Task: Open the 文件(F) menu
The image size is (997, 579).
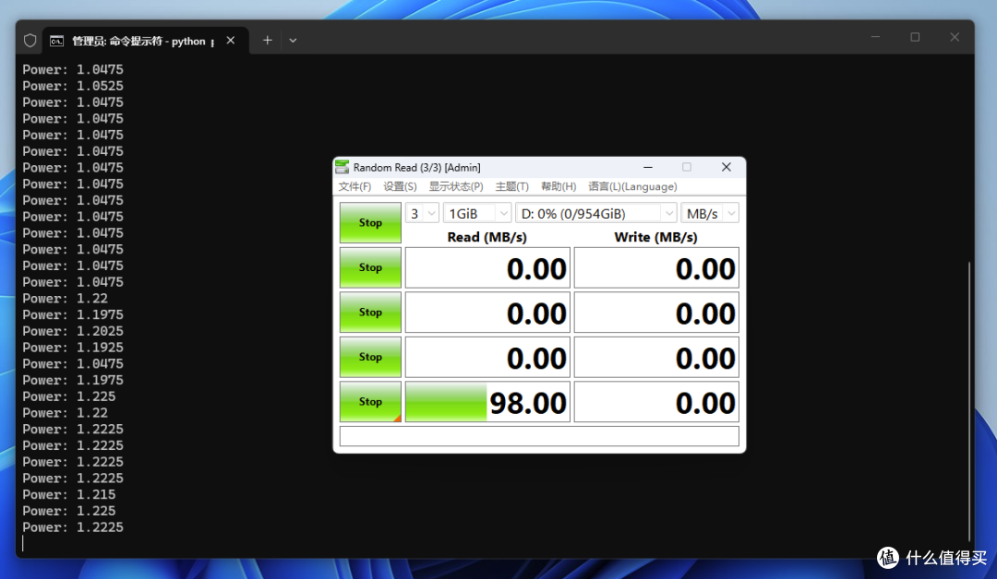Action: pyautogui.click(x=354, y=186)
